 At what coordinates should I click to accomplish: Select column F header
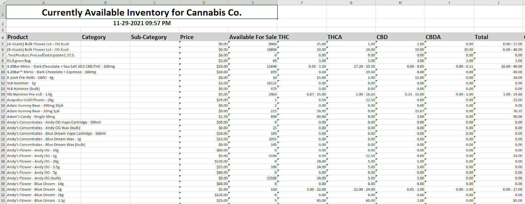click(x=302, y=3)
